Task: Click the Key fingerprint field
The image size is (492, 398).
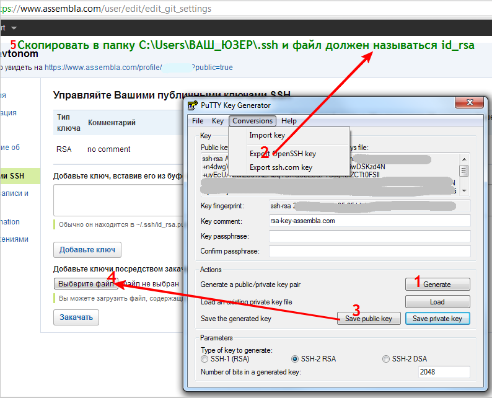Action: click(x=370, y=206)
